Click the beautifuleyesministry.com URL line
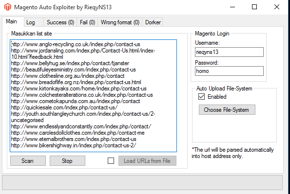290x194 pixels. [73, 70]
